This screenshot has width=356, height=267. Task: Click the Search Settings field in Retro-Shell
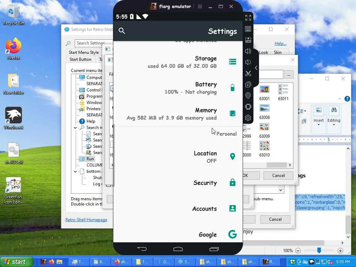(94, 43)
